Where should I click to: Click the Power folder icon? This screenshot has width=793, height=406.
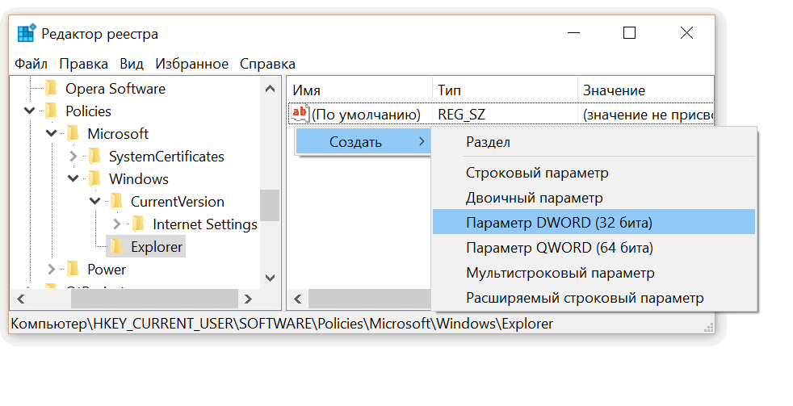73,270
